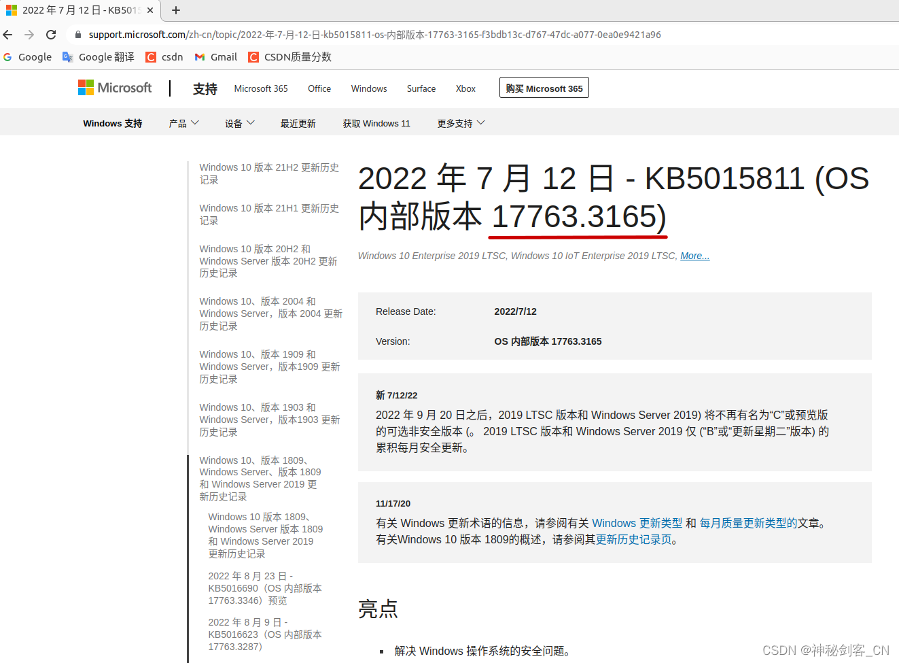Click Windows 支持 in sub navigation
Viewport: 899px width, 663px height.
[113, 123]
